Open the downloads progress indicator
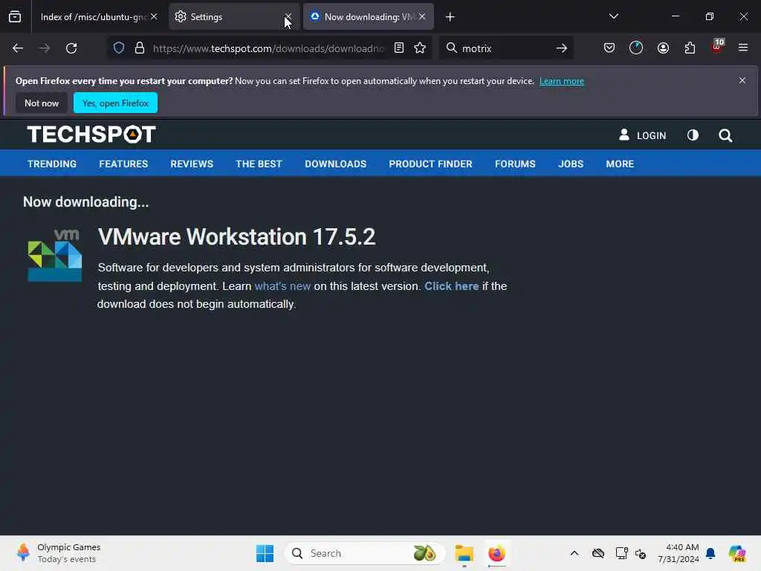Image resolution: width=761 pixels, height=571 pixels. pyautogui.click(x=636, y=48)
